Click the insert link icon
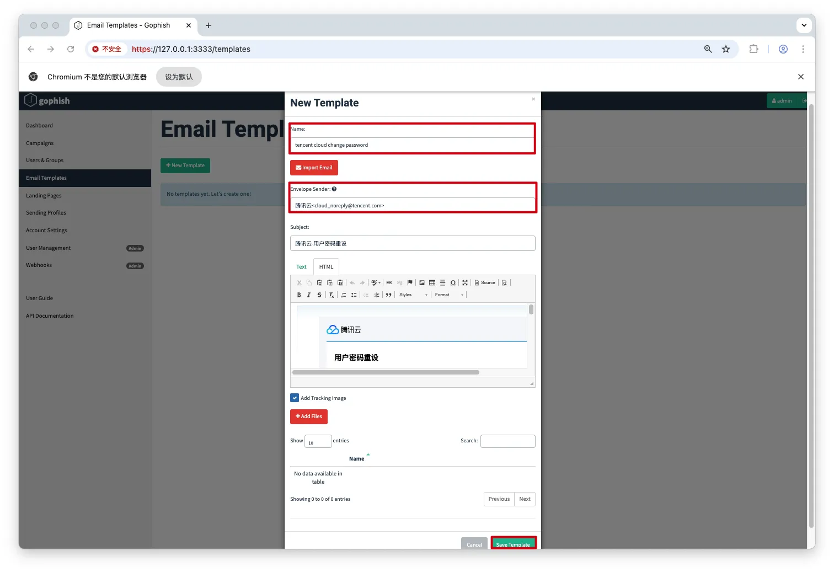This screenshot has width=834, height=572. (x=389, y=283)
